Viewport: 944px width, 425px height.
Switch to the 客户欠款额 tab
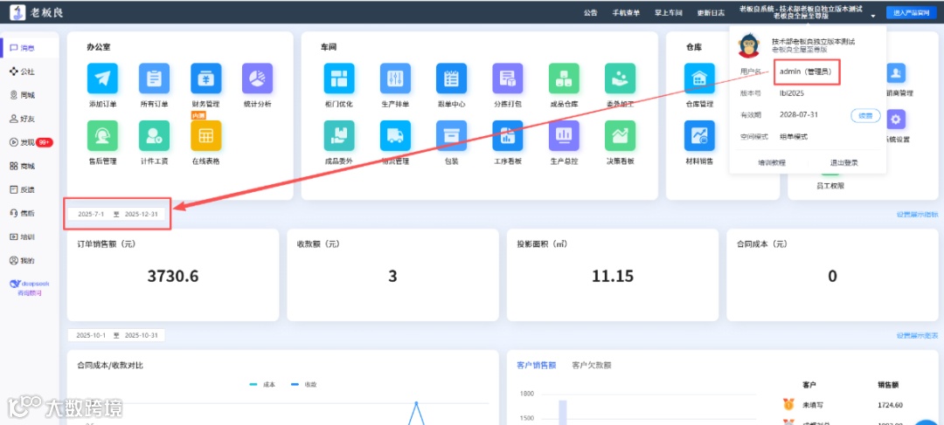point(592,365)
